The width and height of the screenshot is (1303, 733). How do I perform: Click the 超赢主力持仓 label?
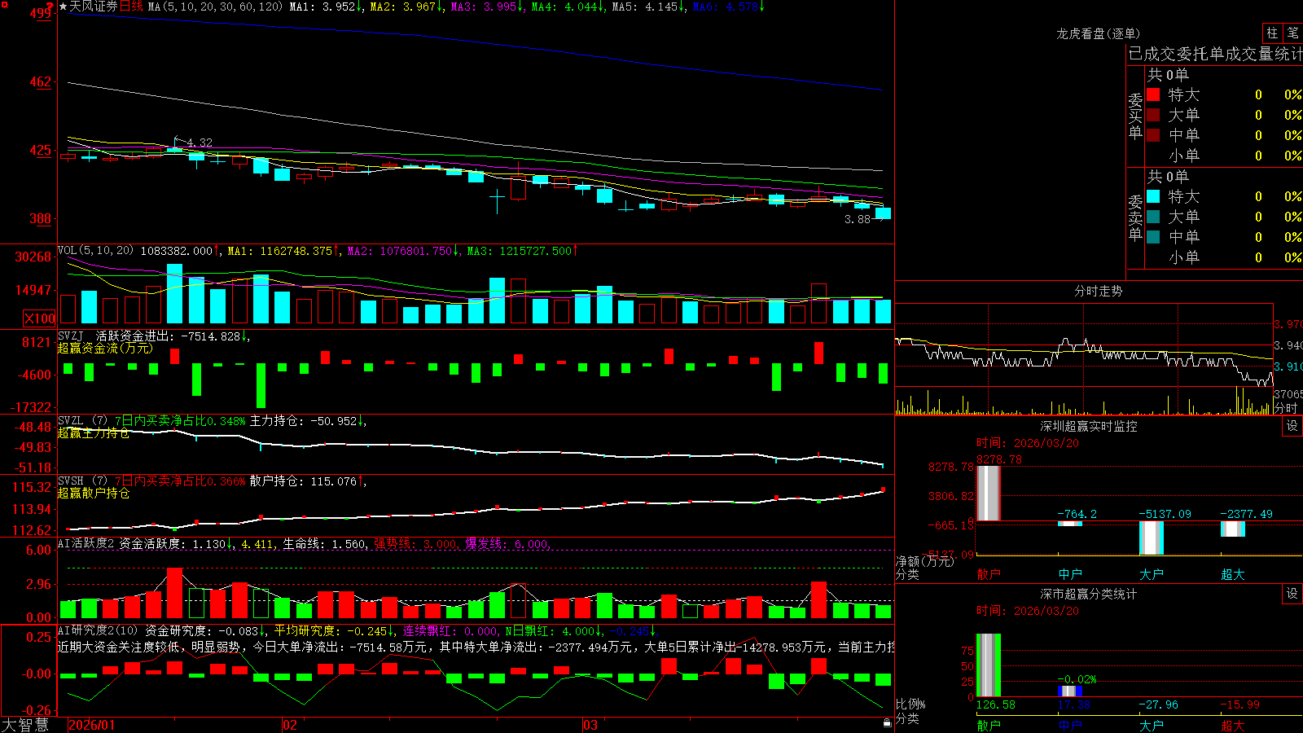click(x=94, y=432)
